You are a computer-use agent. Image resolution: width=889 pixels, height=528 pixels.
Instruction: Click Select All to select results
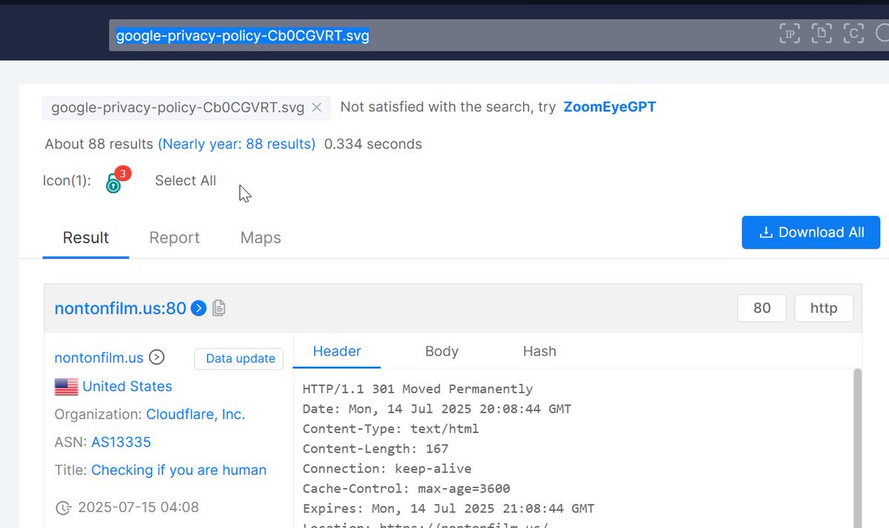tap(185, 180)
